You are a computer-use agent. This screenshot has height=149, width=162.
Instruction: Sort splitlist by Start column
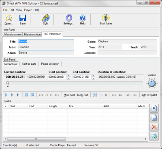tap(18, 106)
